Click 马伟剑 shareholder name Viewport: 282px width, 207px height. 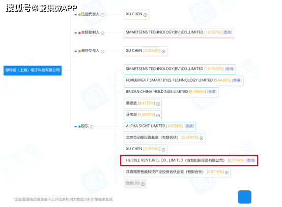click(131, 115)
